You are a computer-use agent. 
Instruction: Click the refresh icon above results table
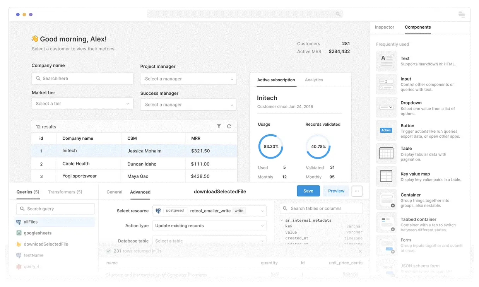(x=229, y=126)
